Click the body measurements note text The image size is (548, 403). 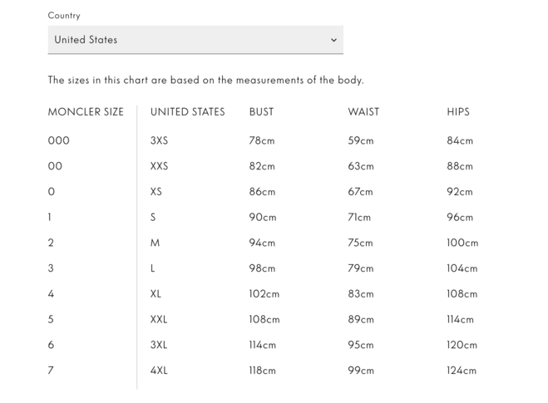click(206, 80)
